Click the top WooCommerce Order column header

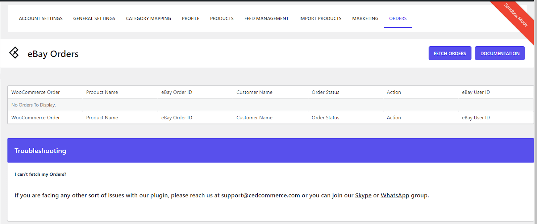pyautogui.click(x=36, y=92)
